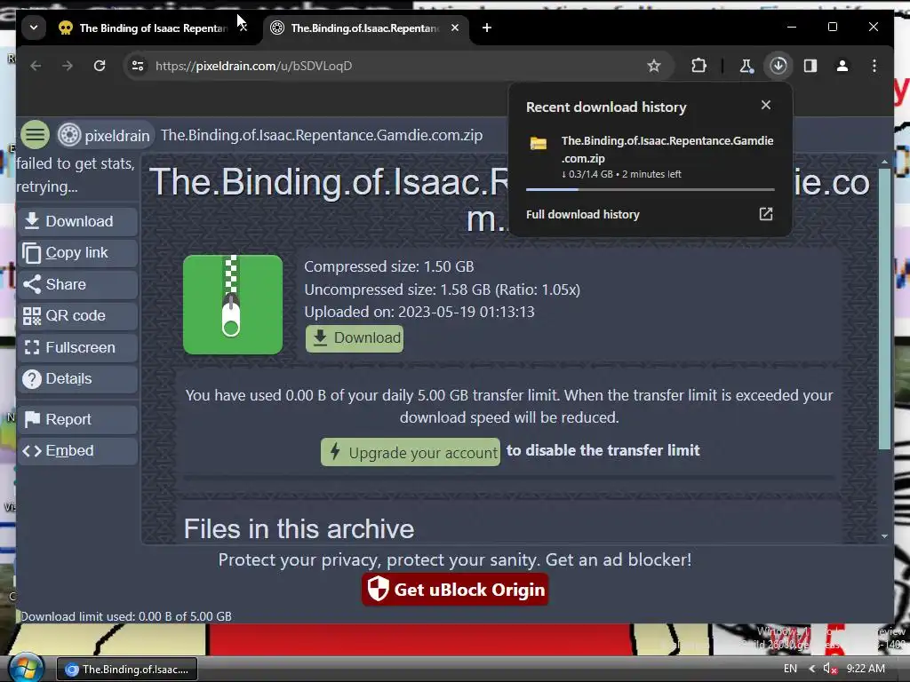The height and width of the screenshot is (682, 910).
Task: Click the green zip archive thumbnail
Action: (233, 305)
